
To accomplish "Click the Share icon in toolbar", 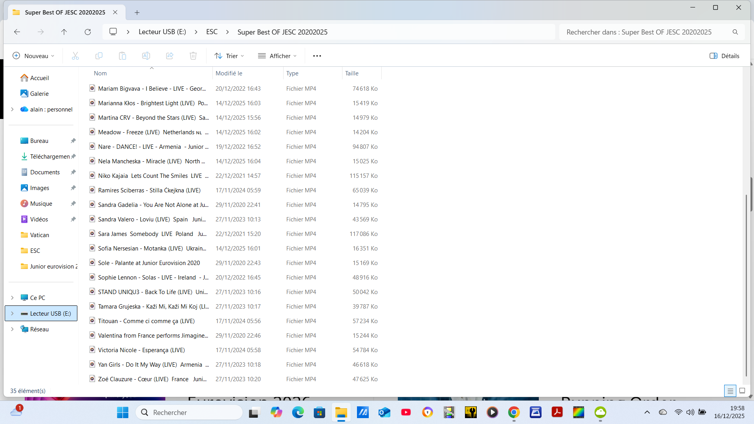I will (x=170, y=56).
